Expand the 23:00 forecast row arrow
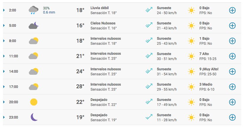Image resolution: width=243 pixels, height=128 pixels. click(x=4, y=117)
